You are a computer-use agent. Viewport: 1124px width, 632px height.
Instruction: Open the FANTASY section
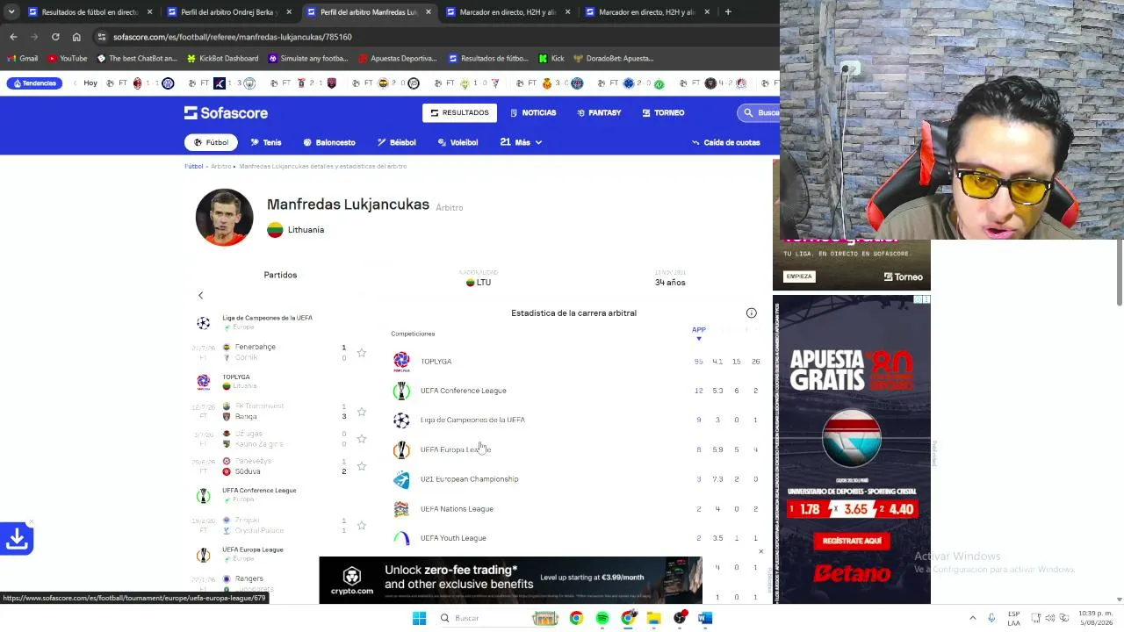click(599, 113)
